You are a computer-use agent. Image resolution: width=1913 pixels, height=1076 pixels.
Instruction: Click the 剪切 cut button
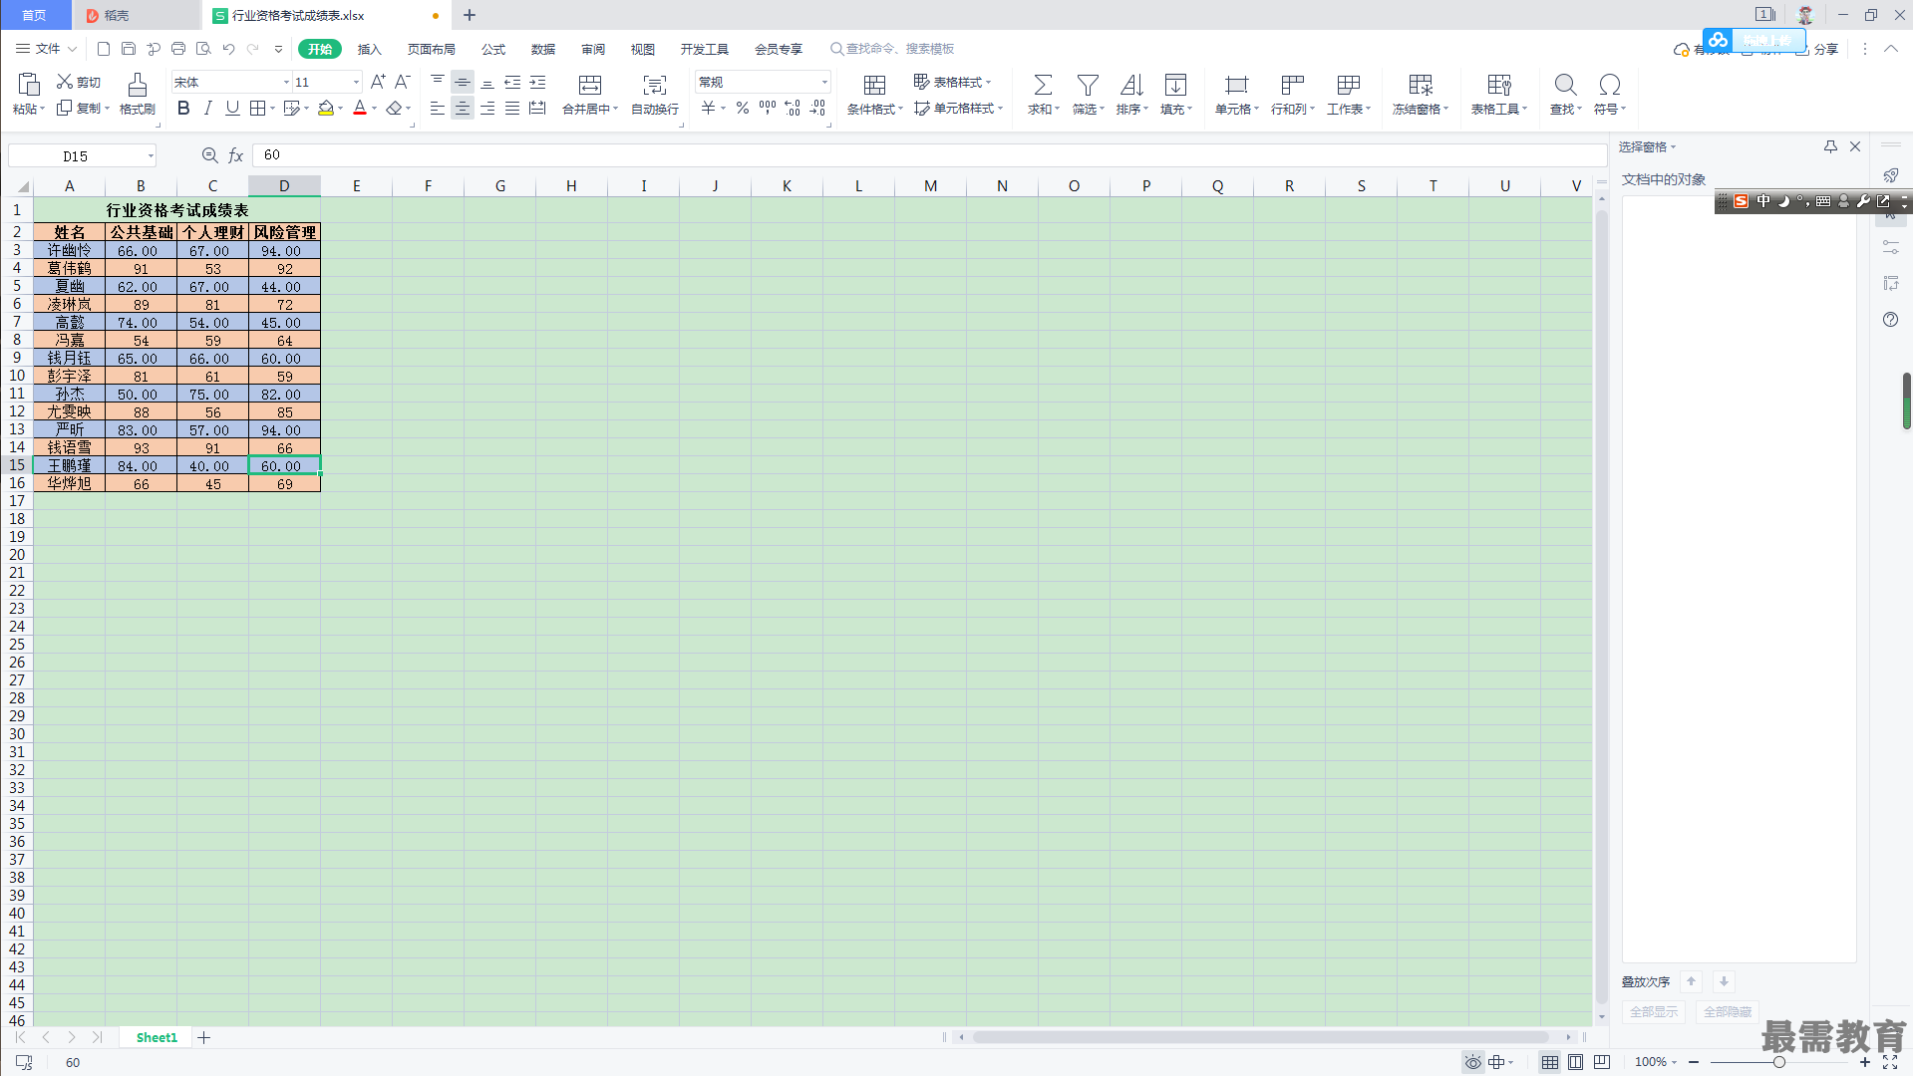tap(79, 82)
